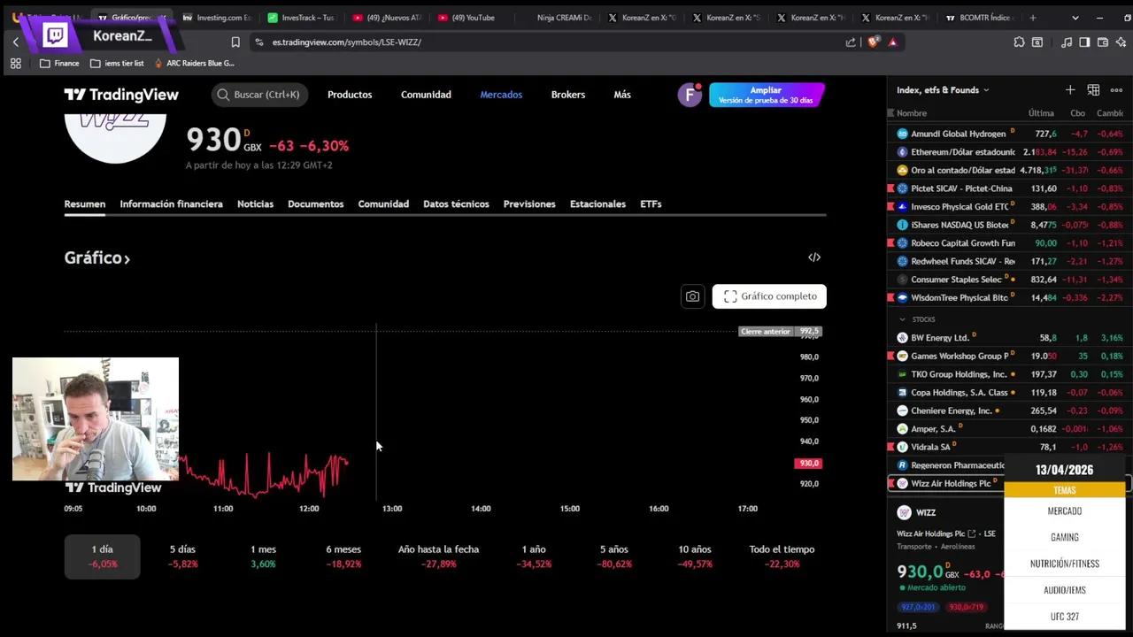This screenshot has width=1133, height=637.
Task: Select Regeneron Pharmaceuticals row
Action: click(x=946, y=465)
